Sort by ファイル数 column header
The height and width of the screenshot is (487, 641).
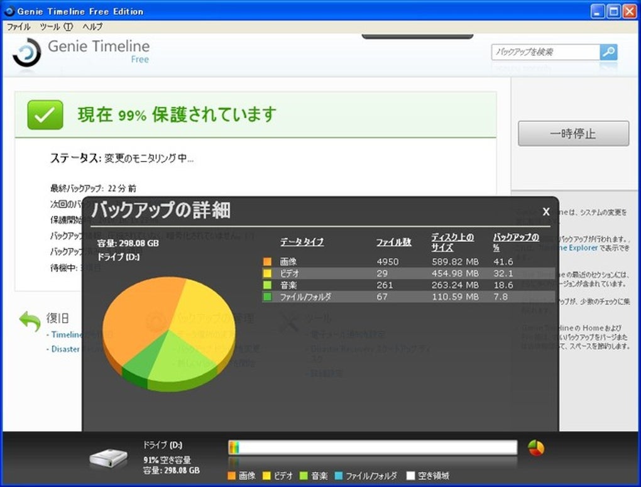(393, 242)
